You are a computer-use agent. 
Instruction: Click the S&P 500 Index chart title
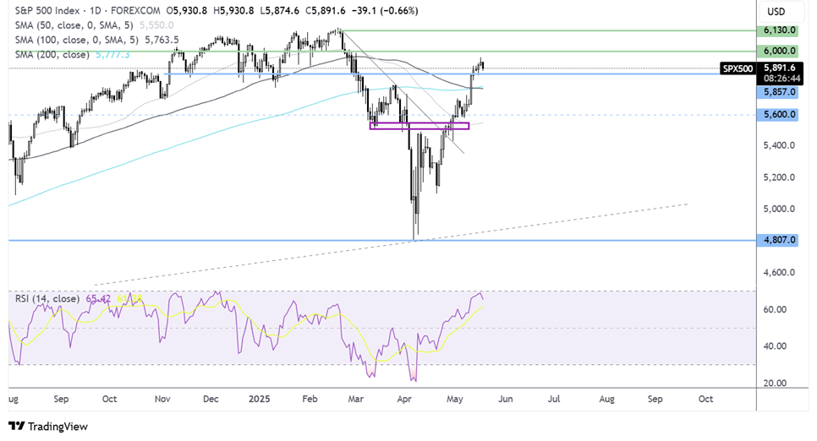pyautogui.click(x=47, y=10)
